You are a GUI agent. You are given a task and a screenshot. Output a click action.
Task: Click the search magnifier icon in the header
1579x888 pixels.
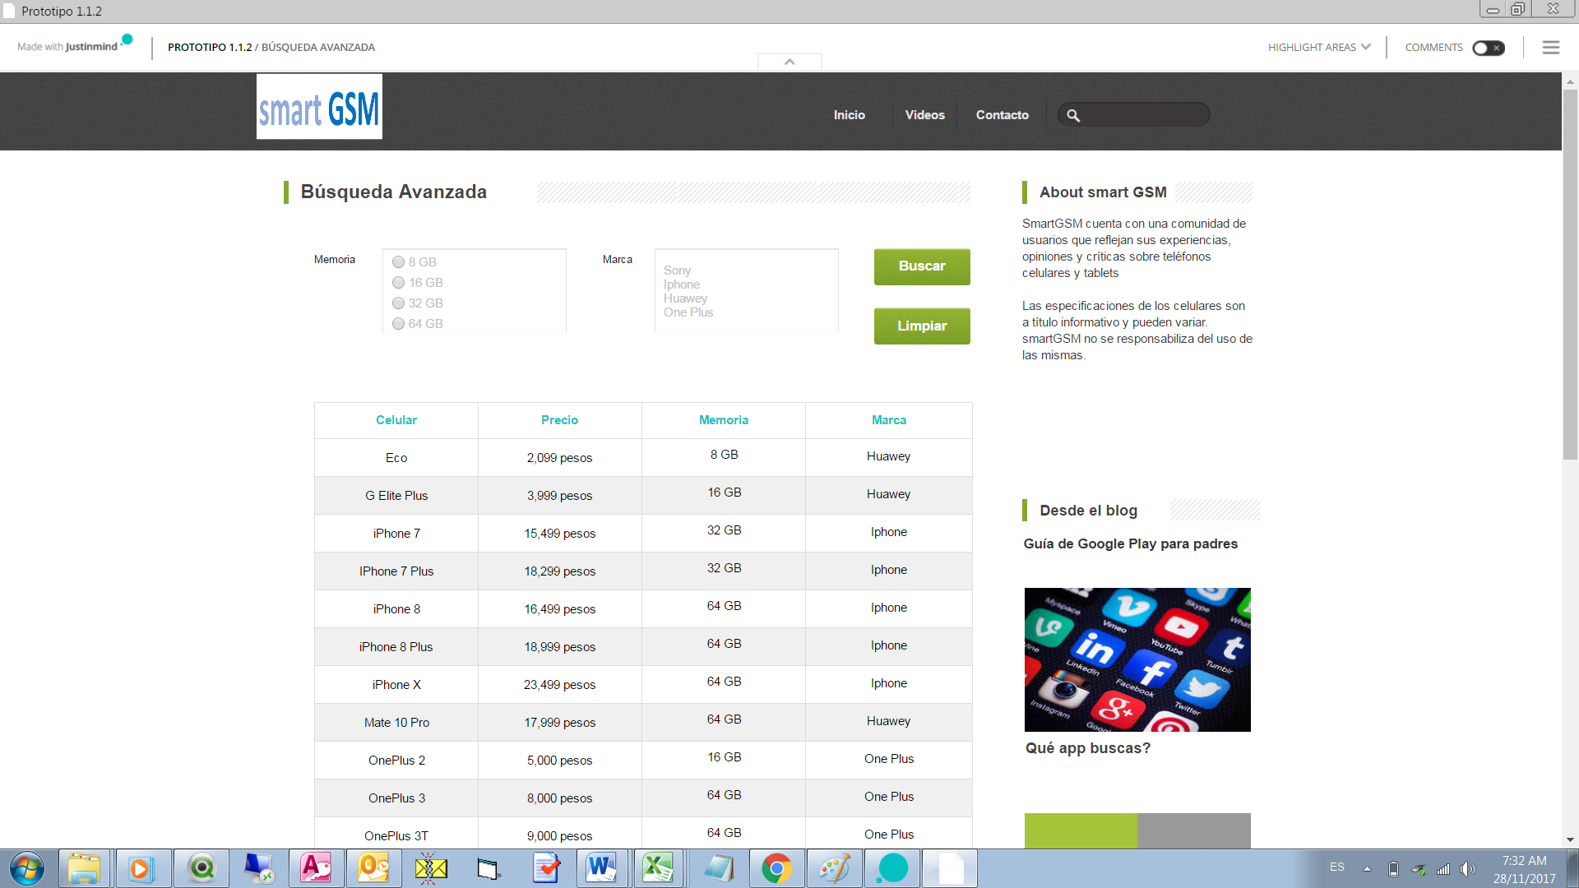[1073, 115]
